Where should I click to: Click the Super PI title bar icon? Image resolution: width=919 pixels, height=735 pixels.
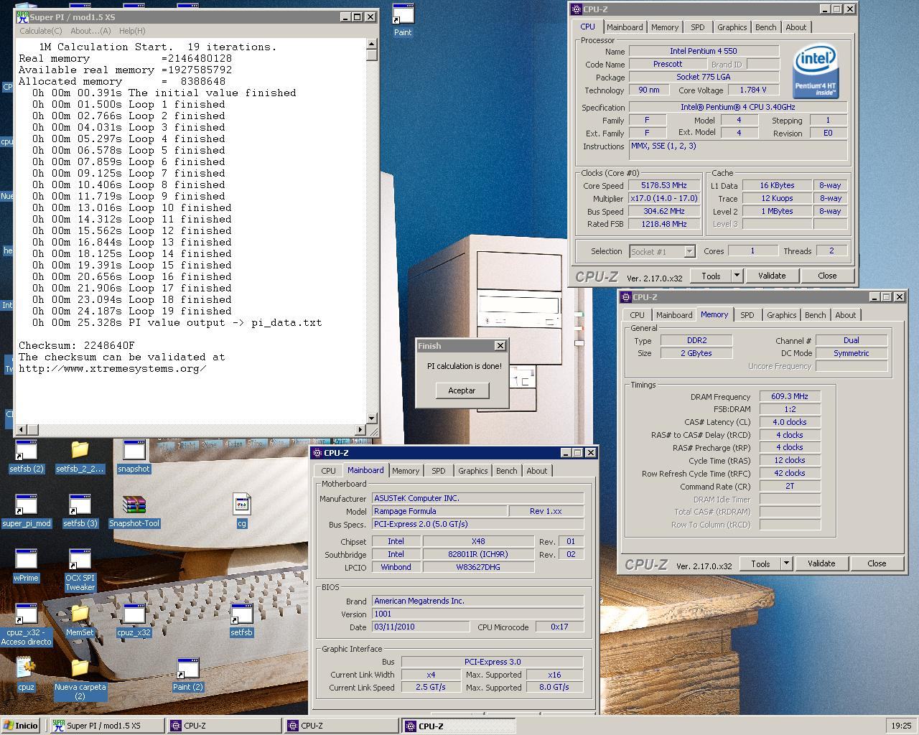pos(22,17)
